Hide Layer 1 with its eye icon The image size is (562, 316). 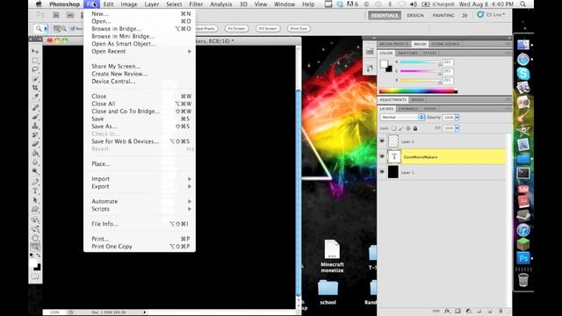click(382, 172)
